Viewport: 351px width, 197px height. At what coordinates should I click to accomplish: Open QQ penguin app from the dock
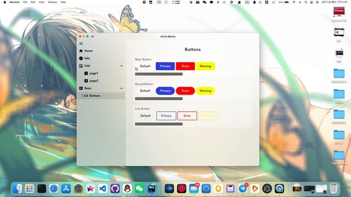[x=127, y=189]
